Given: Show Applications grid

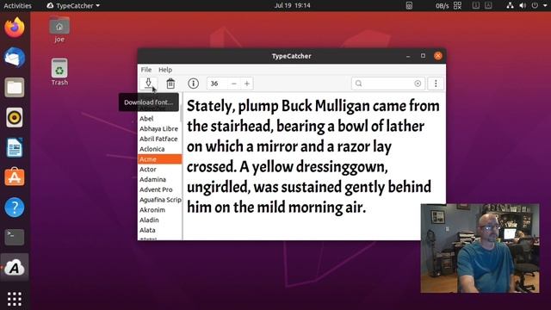Looking at the screenshot, I should click(15, 299).
